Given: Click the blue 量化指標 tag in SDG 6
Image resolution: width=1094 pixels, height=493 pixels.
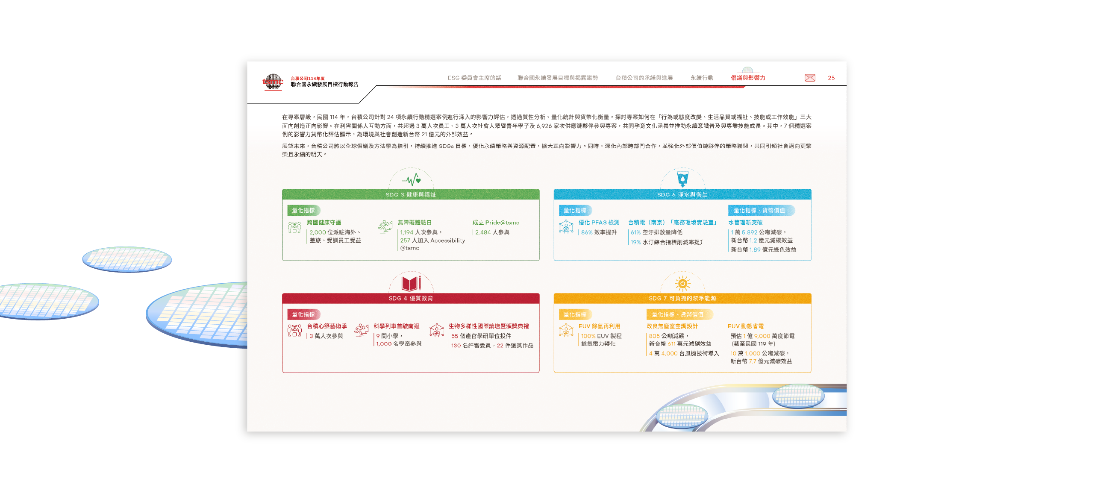Looking at the screenshot, I should pyautogui.click(x=575, y=210).
